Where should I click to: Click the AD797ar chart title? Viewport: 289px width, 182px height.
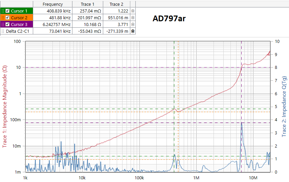(169, 18)
